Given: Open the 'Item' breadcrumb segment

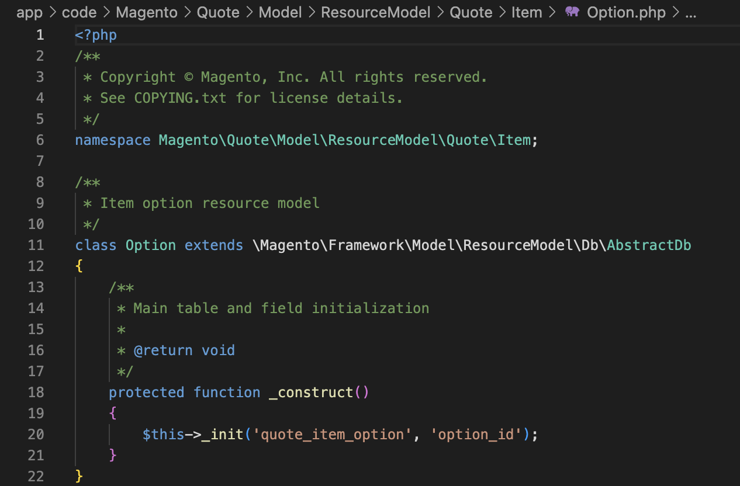Looking at the screenshot, I should 527,12.
